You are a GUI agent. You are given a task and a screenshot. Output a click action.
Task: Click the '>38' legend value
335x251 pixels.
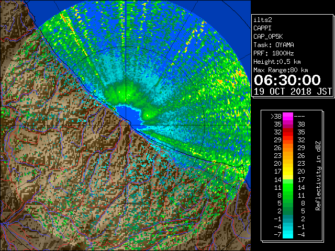[x=276, y=117]
